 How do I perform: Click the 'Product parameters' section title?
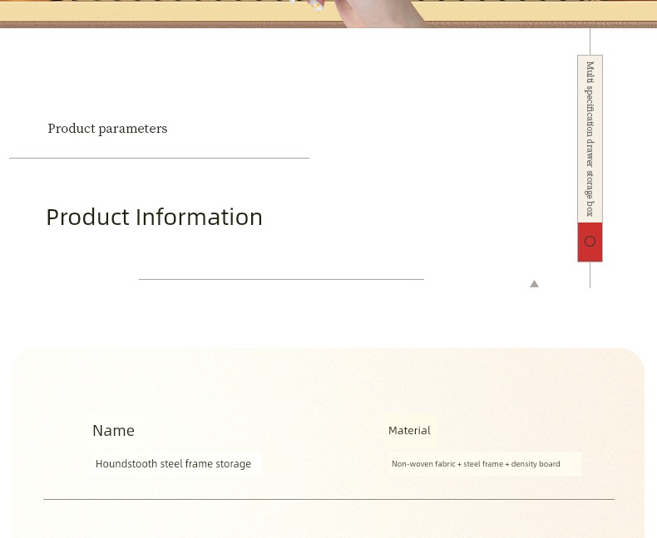[107, 129]
